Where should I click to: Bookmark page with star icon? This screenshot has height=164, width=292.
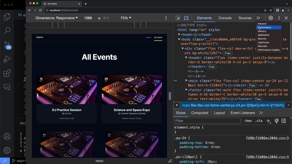(x=271, y=10)
